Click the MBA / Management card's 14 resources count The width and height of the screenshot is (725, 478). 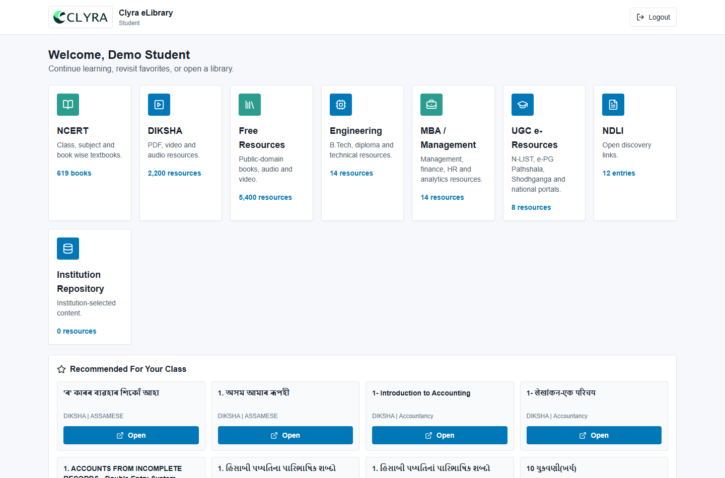tap(442, 197)
